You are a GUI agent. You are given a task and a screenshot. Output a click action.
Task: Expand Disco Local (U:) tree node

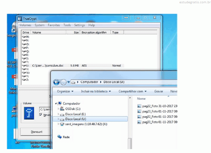(58, 119)
